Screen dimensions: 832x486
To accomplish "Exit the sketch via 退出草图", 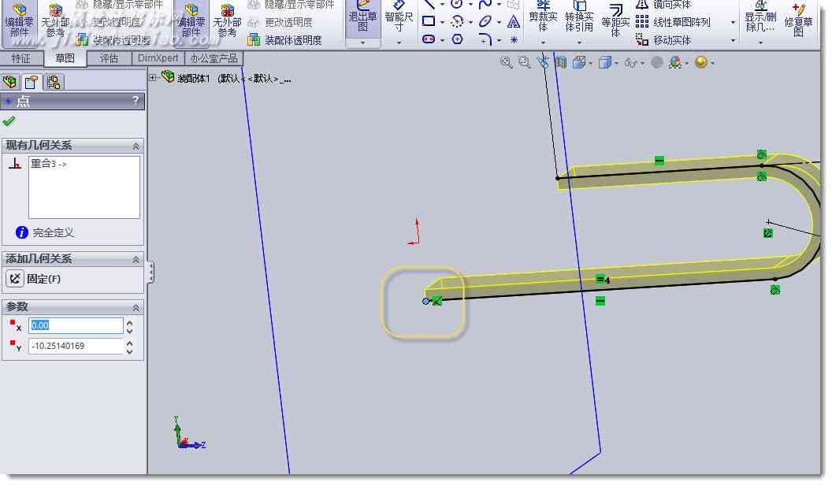I will click(x=362, y=20).
